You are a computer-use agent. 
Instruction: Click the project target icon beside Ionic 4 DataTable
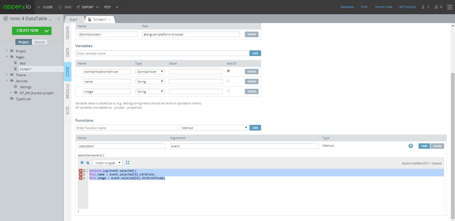point(6,19)
